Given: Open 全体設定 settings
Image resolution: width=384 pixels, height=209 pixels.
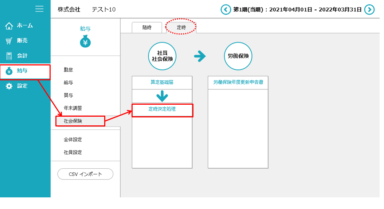Looking at the screenshot, I should coord(73,140).
